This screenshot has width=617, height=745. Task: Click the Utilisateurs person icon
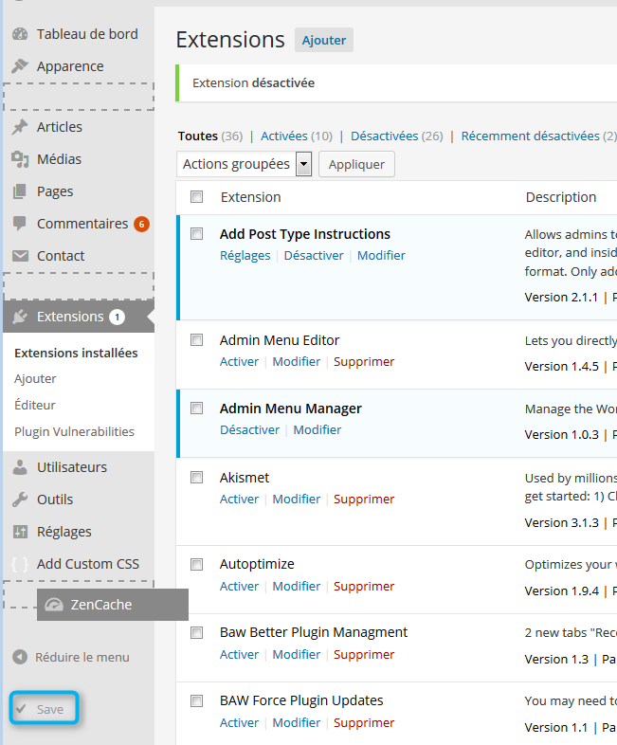pyautogui.click(x=20, y=467)
